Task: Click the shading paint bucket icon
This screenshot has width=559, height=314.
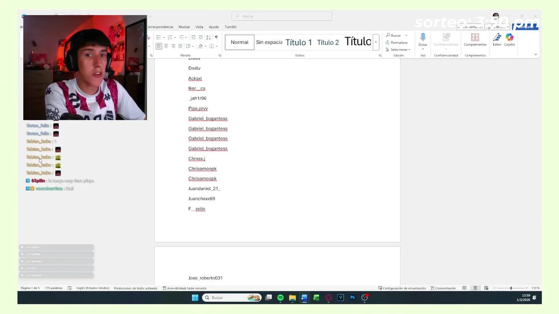Action: (200, 46)
